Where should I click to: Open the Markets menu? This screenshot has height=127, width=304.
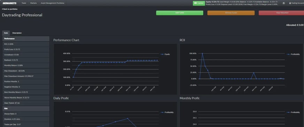(x=33, y=3)
